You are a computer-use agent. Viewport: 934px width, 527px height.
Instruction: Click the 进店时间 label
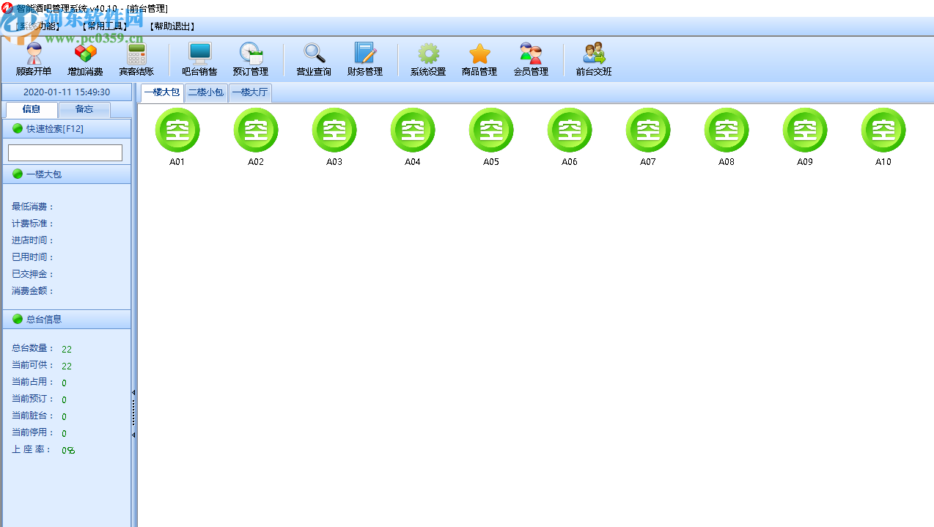[x=33, y=240]
